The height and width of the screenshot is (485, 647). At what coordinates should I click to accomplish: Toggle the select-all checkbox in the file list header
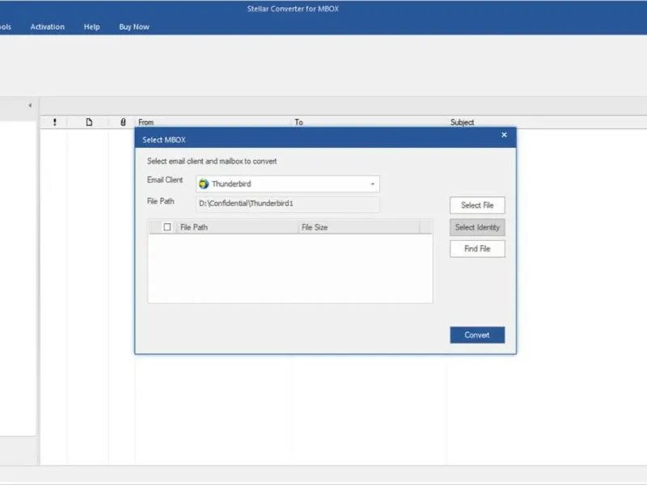(x=167, y=227)
